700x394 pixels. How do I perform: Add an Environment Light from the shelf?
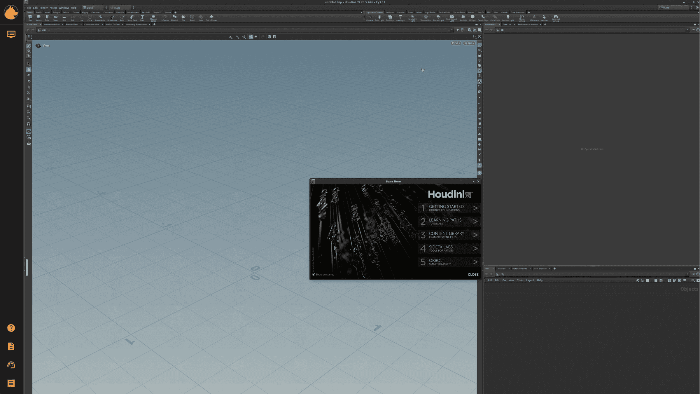[452, 18]
